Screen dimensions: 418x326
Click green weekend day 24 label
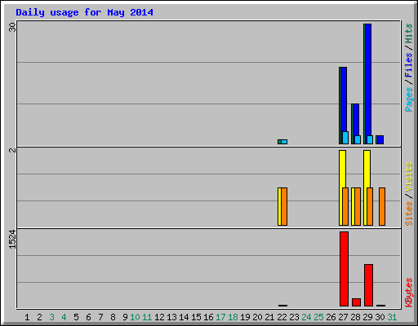tap(306, 317)
